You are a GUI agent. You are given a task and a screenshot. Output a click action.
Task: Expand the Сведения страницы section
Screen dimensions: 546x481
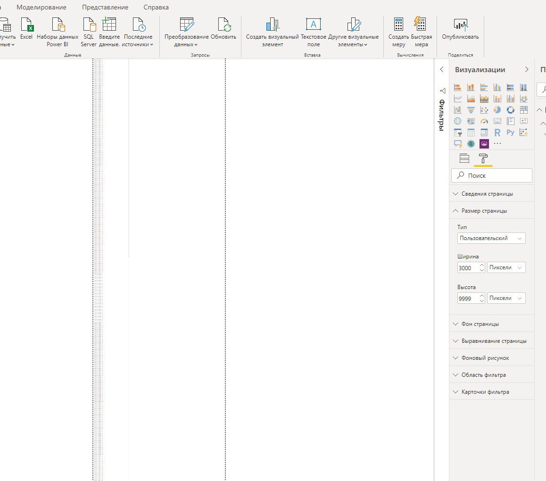pyautogui.click(x=492, y=194)
